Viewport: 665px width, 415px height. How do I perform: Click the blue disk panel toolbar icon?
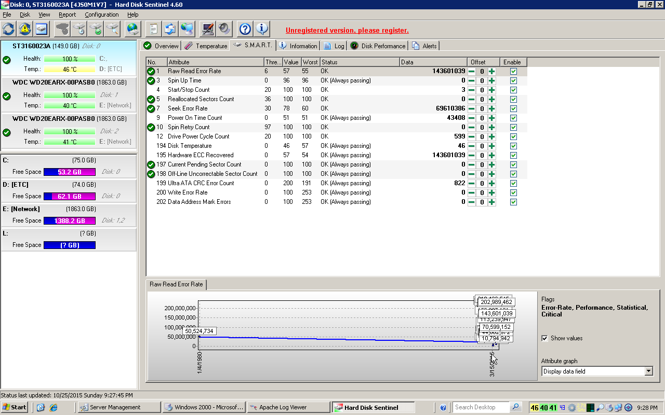(41, 29)
